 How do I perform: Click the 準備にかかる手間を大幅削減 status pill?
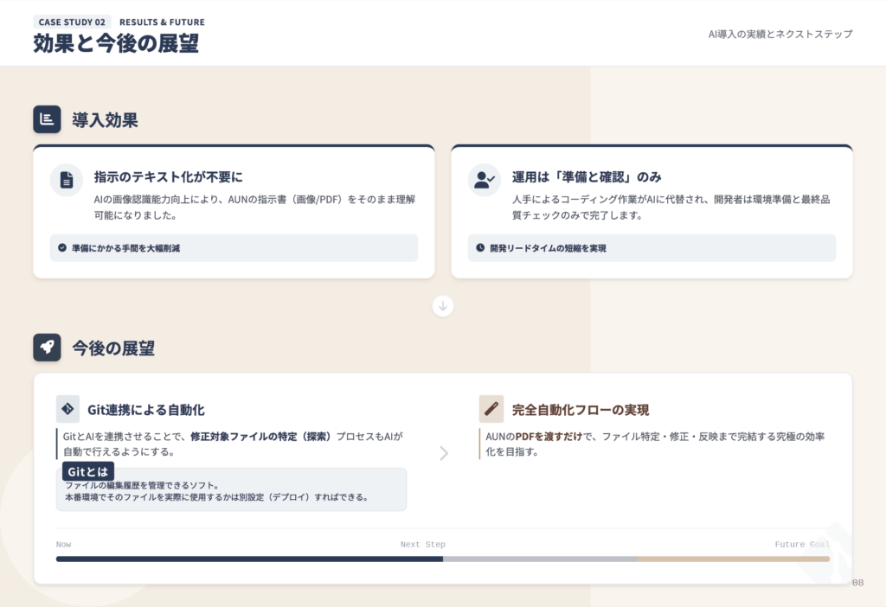[x=234, y=248]
